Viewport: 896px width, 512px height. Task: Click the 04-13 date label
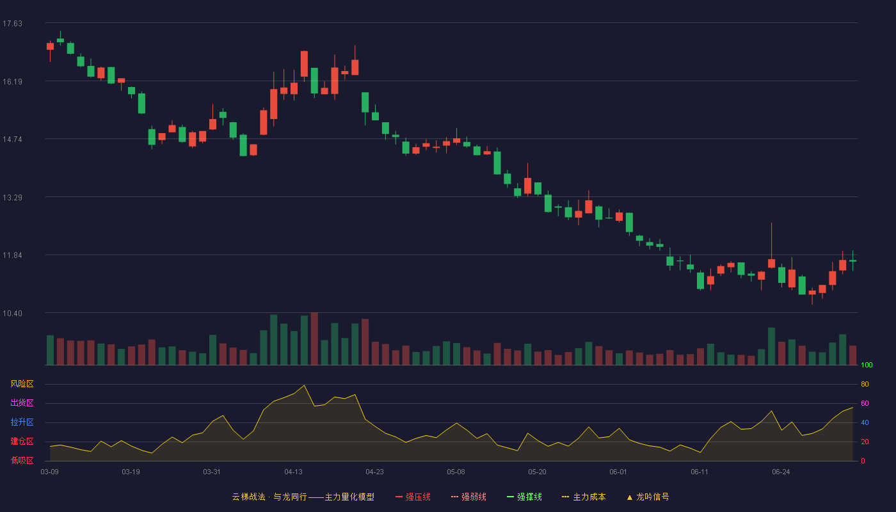(293, 472)
